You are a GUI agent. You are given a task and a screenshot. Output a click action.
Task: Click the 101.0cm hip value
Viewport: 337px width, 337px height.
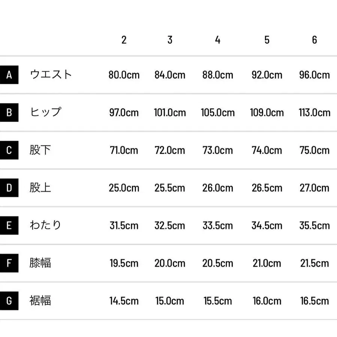tap(170, 112)
